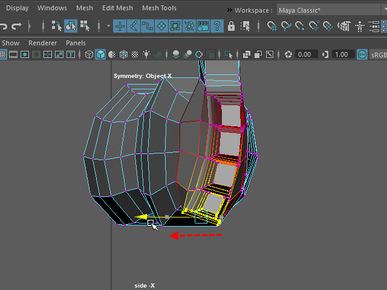Screen dimensions: 387x290
Task: Open the Edit Mesh menu
Action: click(x=117, y=8)
